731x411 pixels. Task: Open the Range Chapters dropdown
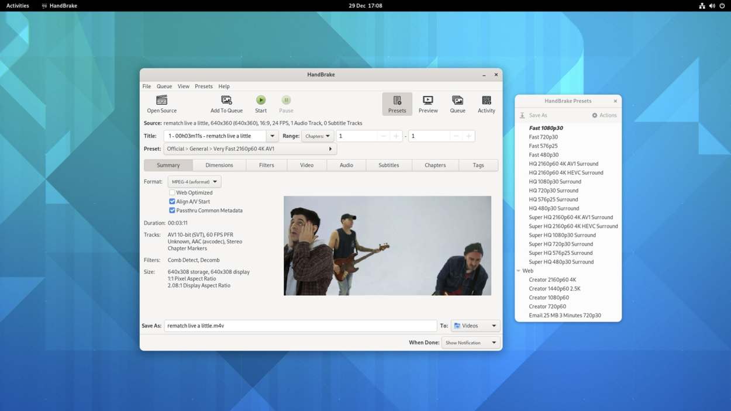(318, 136)
